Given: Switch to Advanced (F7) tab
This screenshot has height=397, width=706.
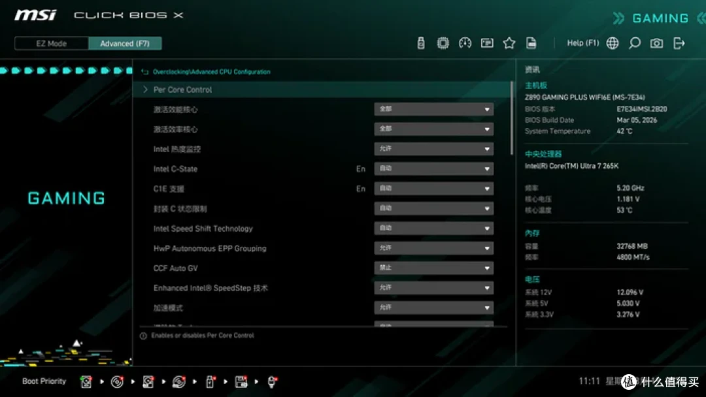Looking at the screenshot, I should click(125, 44).
